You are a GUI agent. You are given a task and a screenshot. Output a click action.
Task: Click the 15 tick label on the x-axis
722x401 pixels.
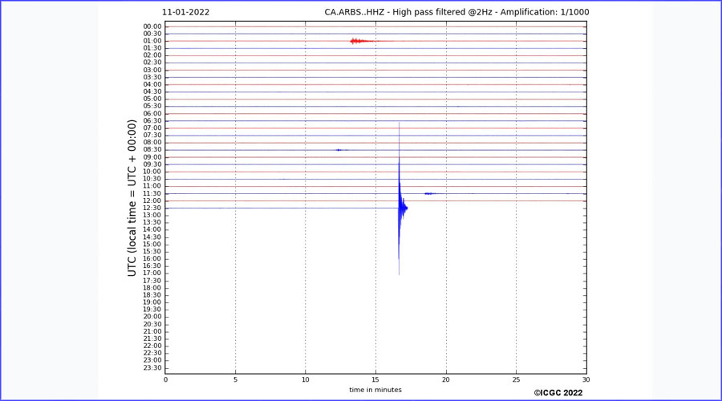375,380
